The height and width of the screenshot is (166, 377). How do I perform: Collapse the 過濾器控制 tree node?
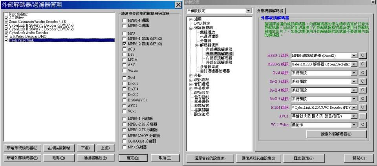tap(191, 28)
